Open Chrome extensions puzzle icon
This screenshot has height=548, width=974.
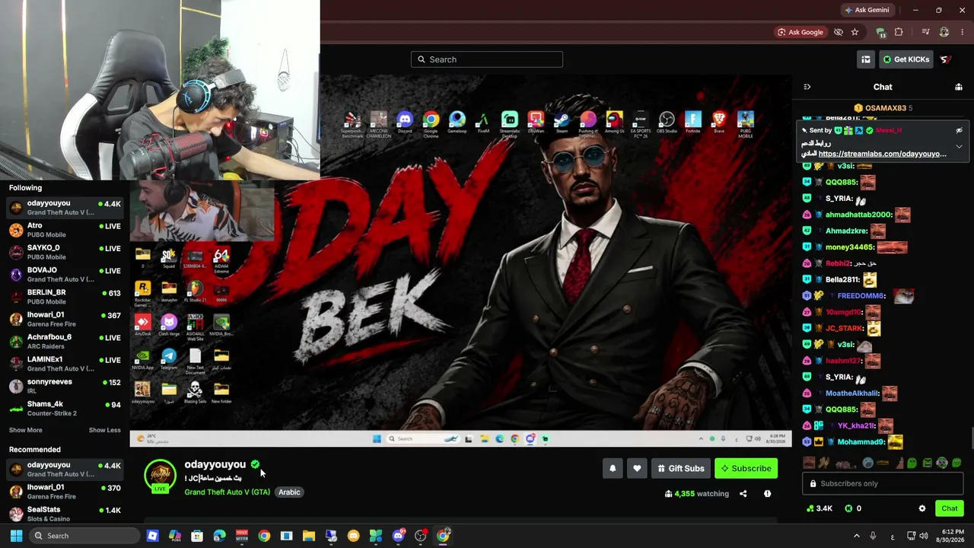[x=899, y=32]
